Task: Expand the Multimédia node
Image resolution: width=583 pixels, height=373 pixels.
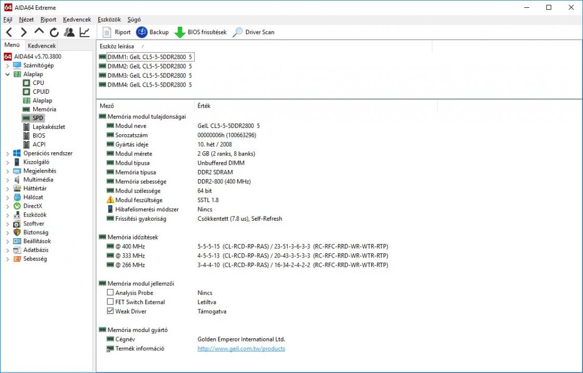Action: click(7, 180)
